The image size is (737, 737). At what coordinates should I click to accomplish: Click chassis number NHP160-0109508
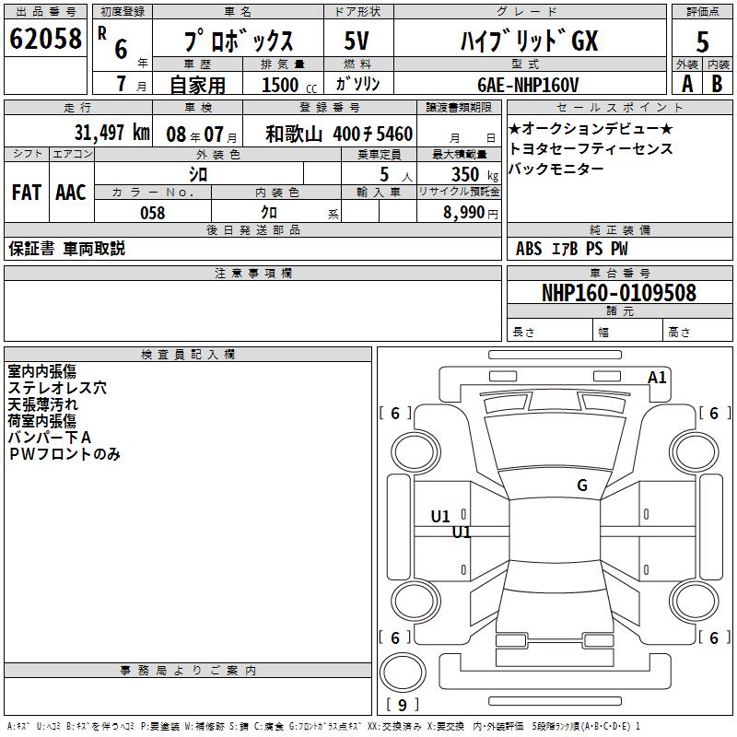pos(619,292)
